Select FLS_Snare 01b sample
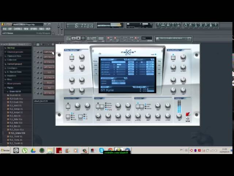This screenshot has height=176, width=234. 18,133
